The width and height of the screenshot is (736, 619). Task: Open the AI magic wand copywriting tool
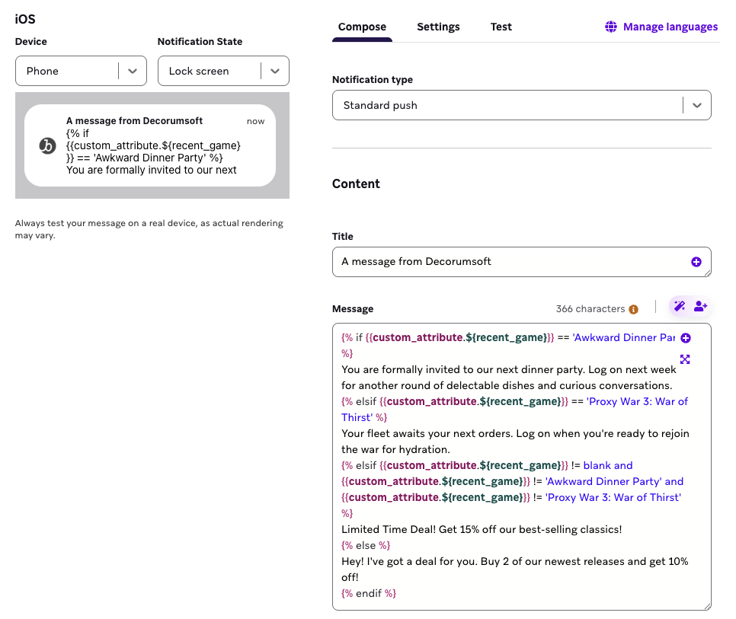point(679,306)
